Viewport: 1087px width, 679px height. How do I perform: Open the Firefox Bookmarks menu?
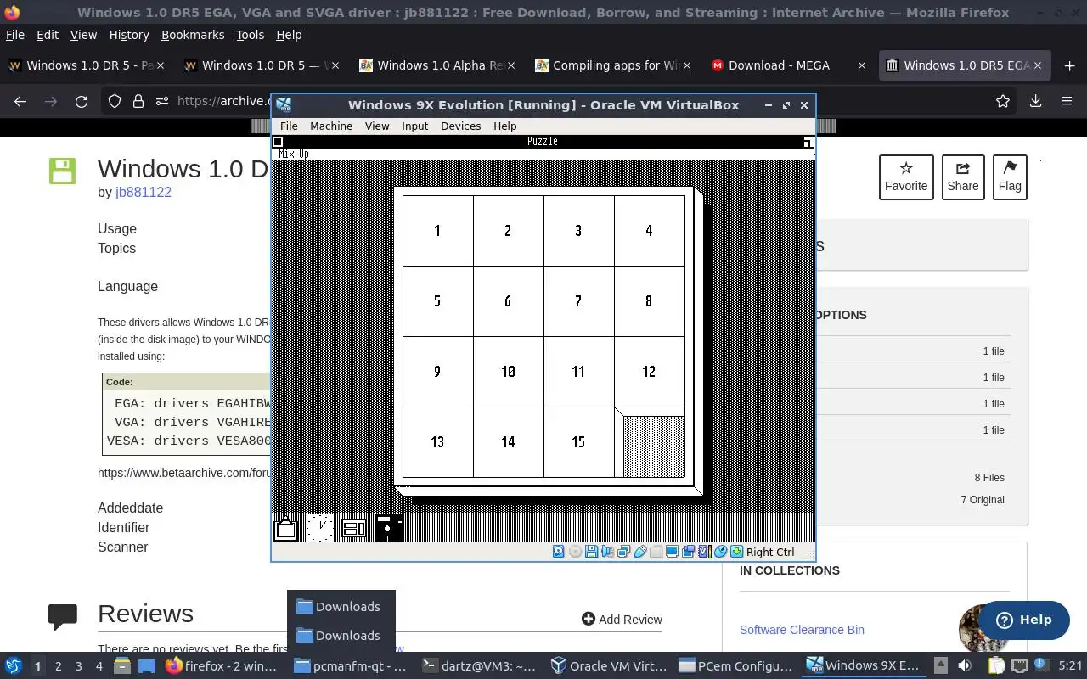click(x=193, y=35)
